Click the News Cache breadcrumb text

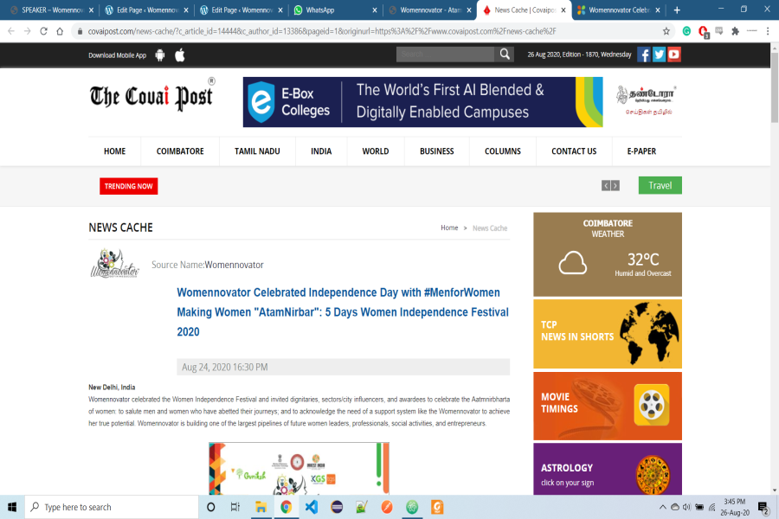point(490,228)
